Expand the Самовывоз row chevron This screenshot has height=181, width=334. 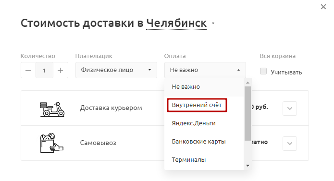point(290,144)
